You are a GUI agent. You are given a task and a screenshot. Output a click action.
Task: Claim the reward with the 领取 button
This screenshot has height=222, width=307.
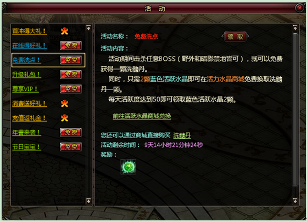pos(235,36)
